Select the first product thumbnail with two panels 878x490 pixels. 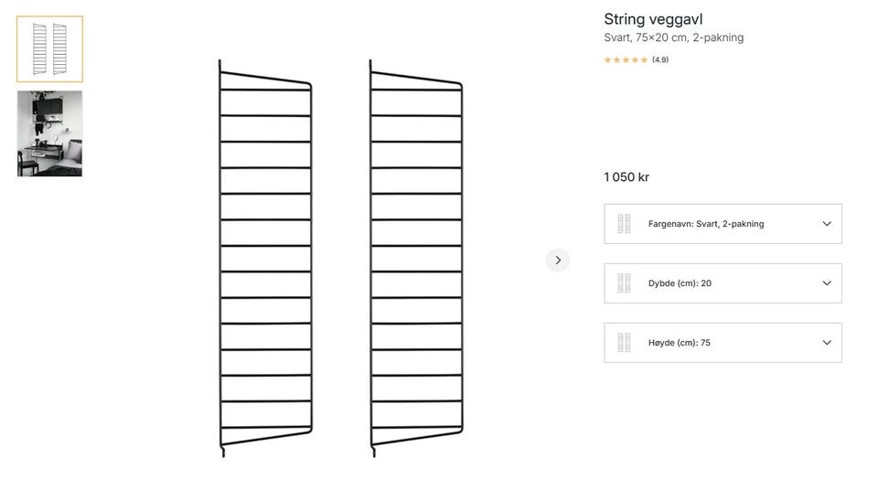tap(49, 49)
